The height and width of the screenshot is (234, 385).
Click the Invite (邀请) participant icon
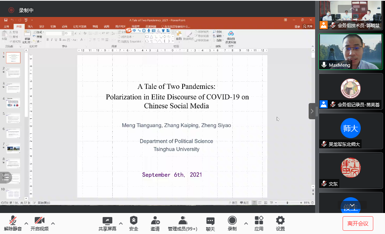[155, 221]
